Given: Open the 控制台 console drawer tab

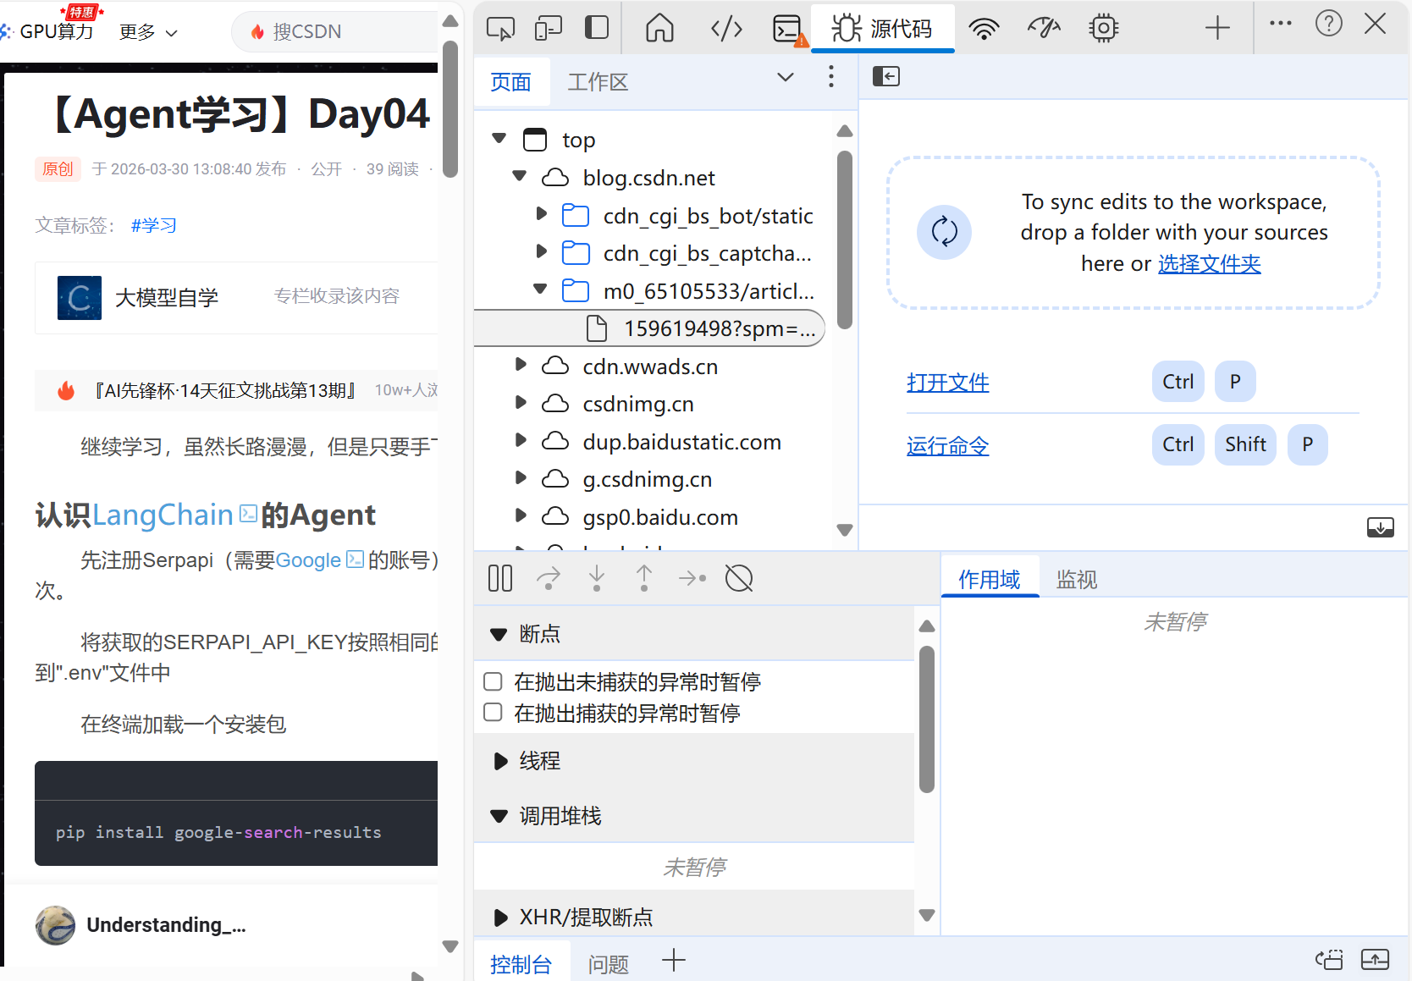Looking at the screenshot, I should click(521, 964).
